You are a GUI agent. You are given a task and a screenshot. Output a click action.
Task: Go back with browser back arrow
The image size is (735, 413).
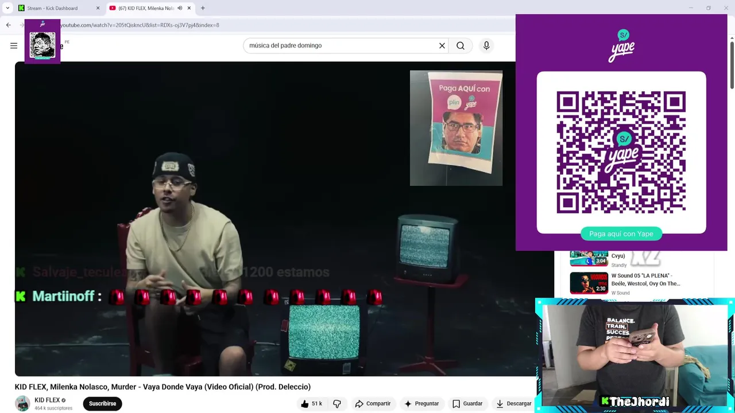(x=8, y=25)
